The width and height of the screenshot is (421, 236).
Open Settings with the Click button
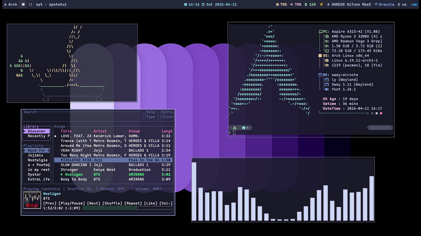coord(167,117)
